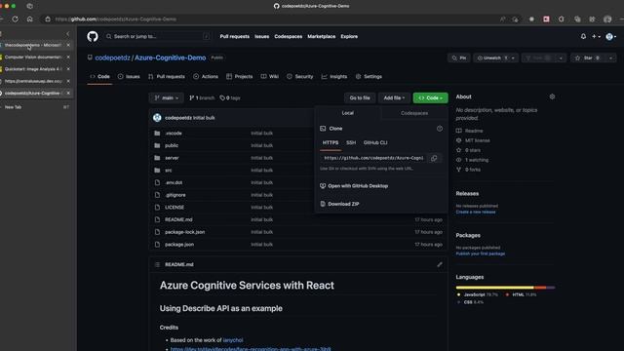
Task: Open Marketplace in top navigation
Action: click(321, 37)
